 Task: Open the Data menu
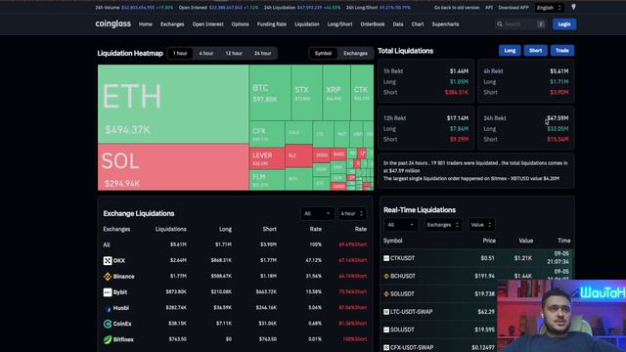[x=398, y=24]
